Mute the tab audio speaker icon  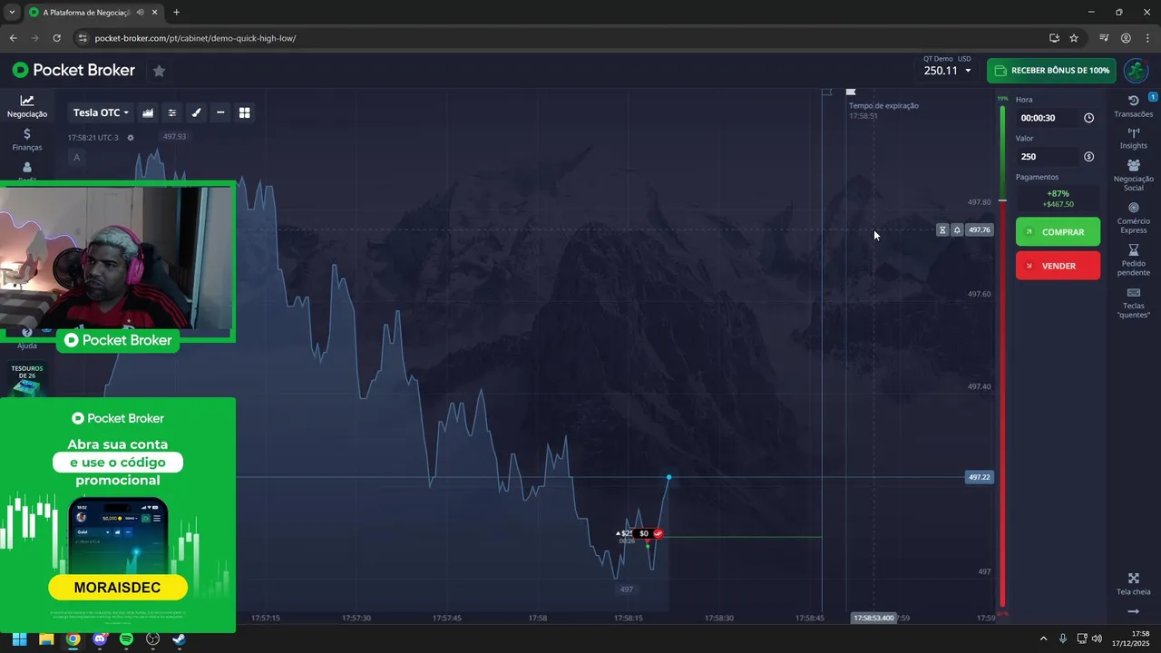pyautogui.click(x=141, y=13)
